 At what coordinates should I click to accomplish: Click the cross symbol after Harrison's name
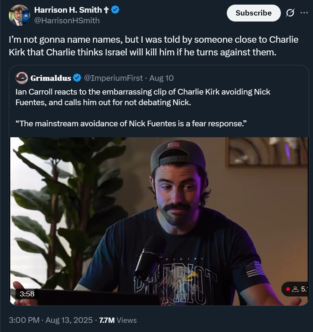click(106, 10)
